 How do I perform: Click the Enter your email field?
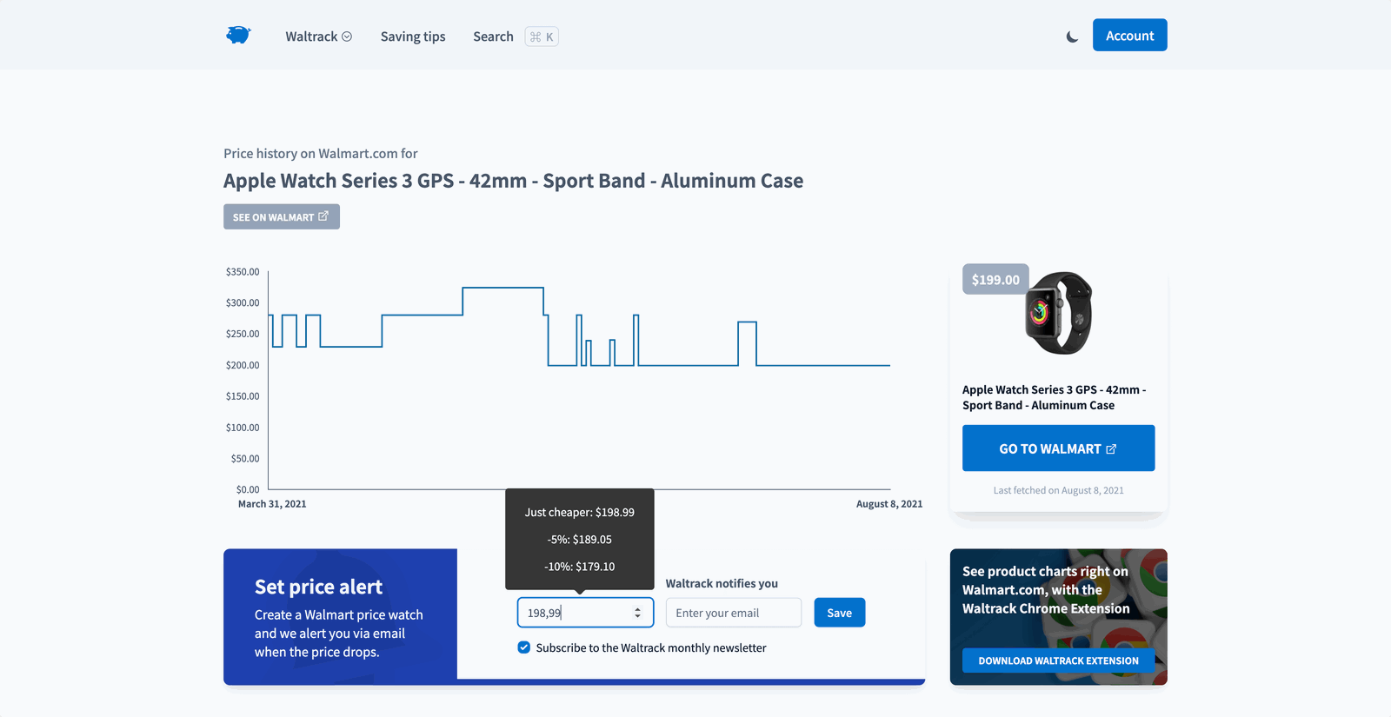pyautogui.click(x=734, y=613)
